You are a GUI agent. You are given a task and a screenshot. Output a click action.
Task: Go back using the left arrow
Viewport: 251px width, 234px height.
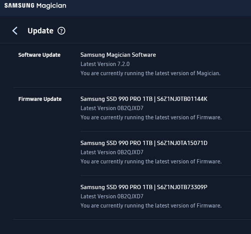[x=15, y=31]
